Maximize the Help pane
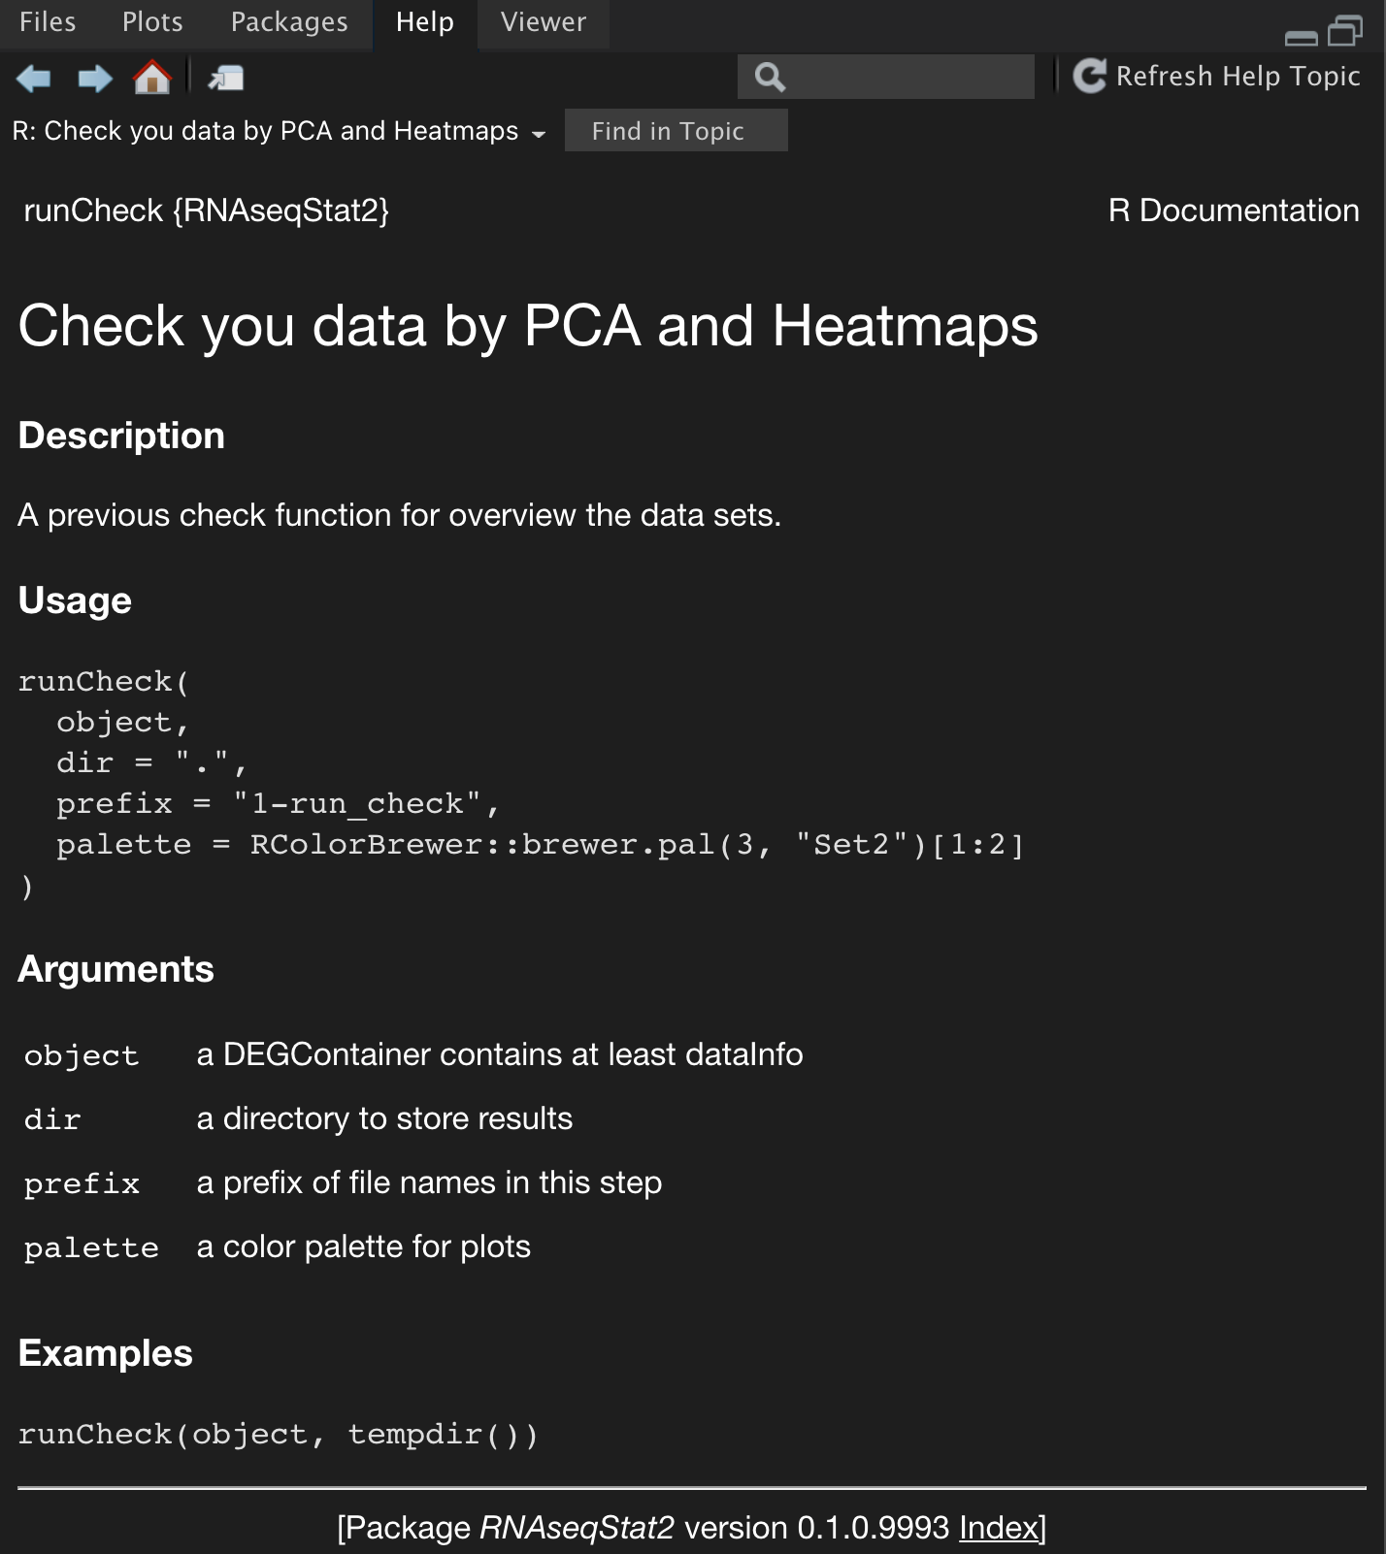This screenshot has width=1386, height=1554. point(1345,31)
